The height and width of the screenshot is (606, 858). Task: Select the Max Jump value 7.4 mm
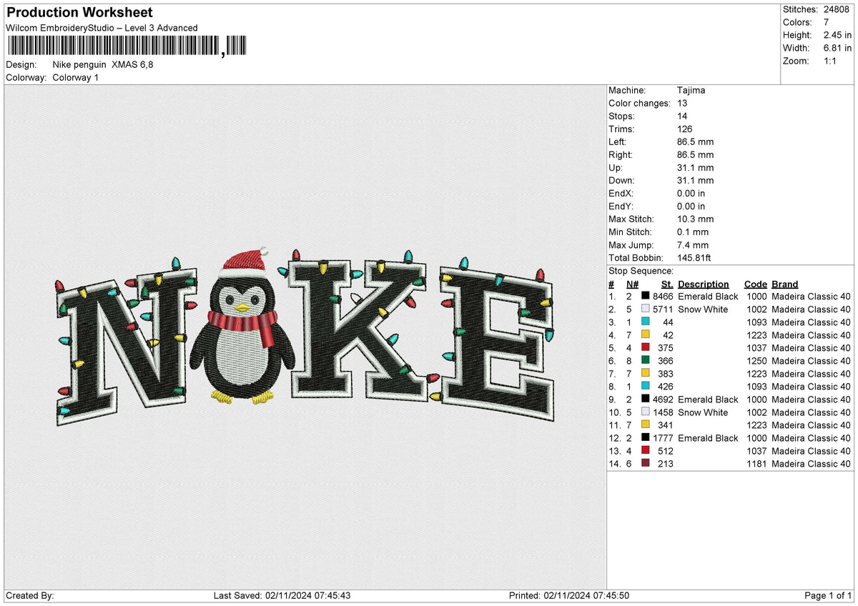(x=693, y=245)
